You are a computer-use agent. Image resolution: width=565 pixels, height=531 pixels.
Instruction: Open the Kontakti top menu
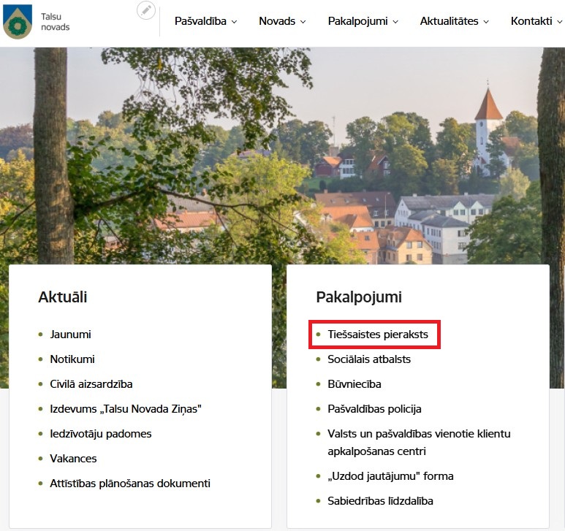pyautogui.click(x=536, y=21)
